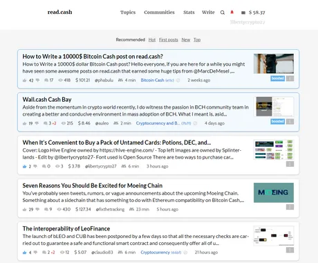Switch to the Hot feed tab
Image resolution: width=318 pixels, height=263 pixels.
click(x=152, y=39)
